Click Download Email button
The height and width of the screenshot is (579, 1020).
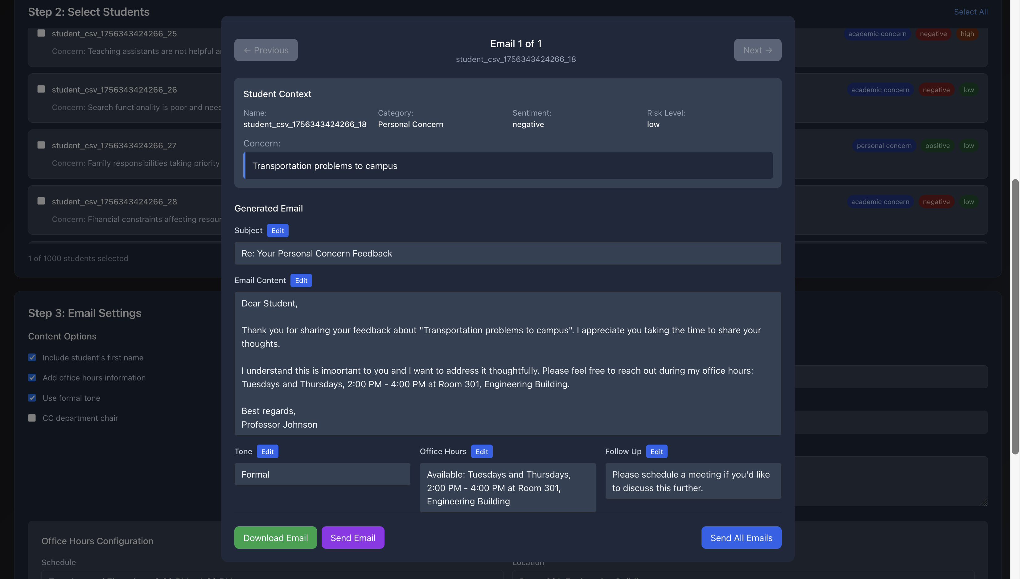(x=275, y=538)
